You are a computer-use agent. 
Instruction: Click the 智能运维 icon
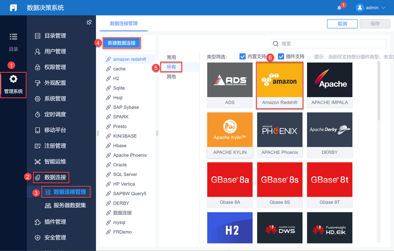pos(37,162)
